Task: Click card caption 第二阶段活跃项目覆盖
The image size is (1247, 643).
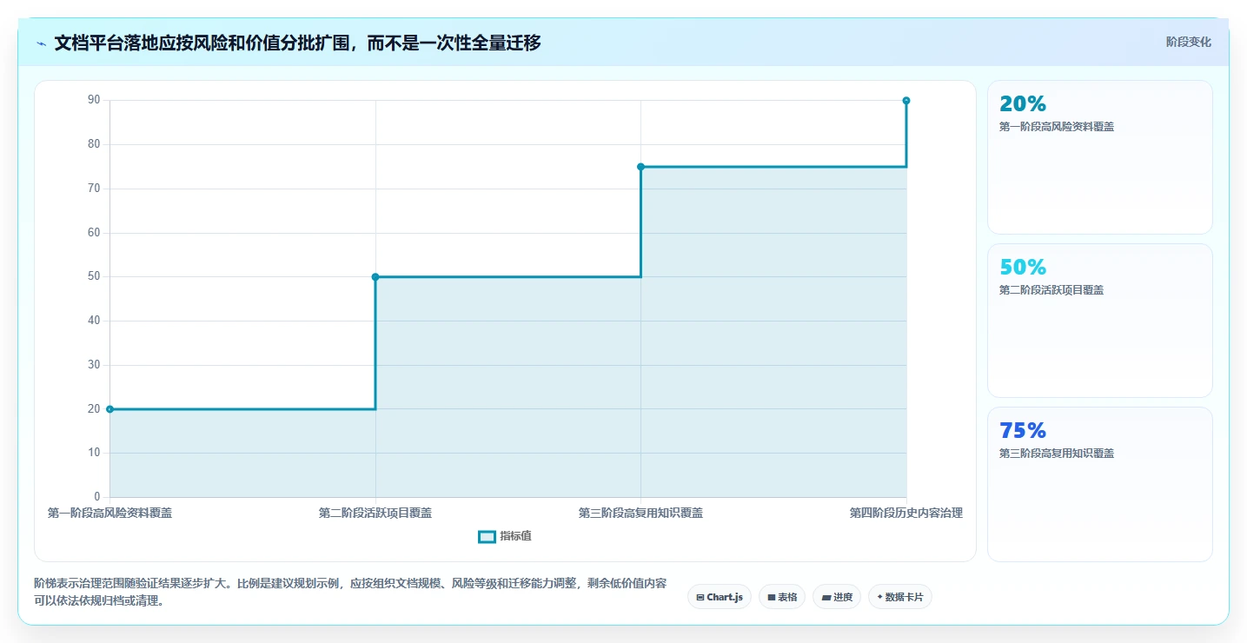Action: click(x=1051, y=290)
